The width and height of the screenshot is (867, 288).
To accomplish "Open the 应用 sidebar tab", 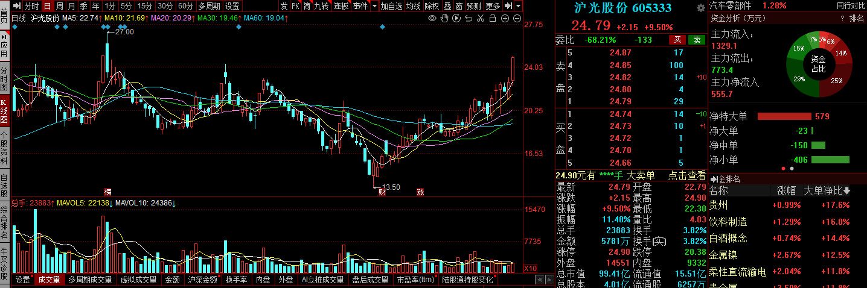I will click(4, 46).
